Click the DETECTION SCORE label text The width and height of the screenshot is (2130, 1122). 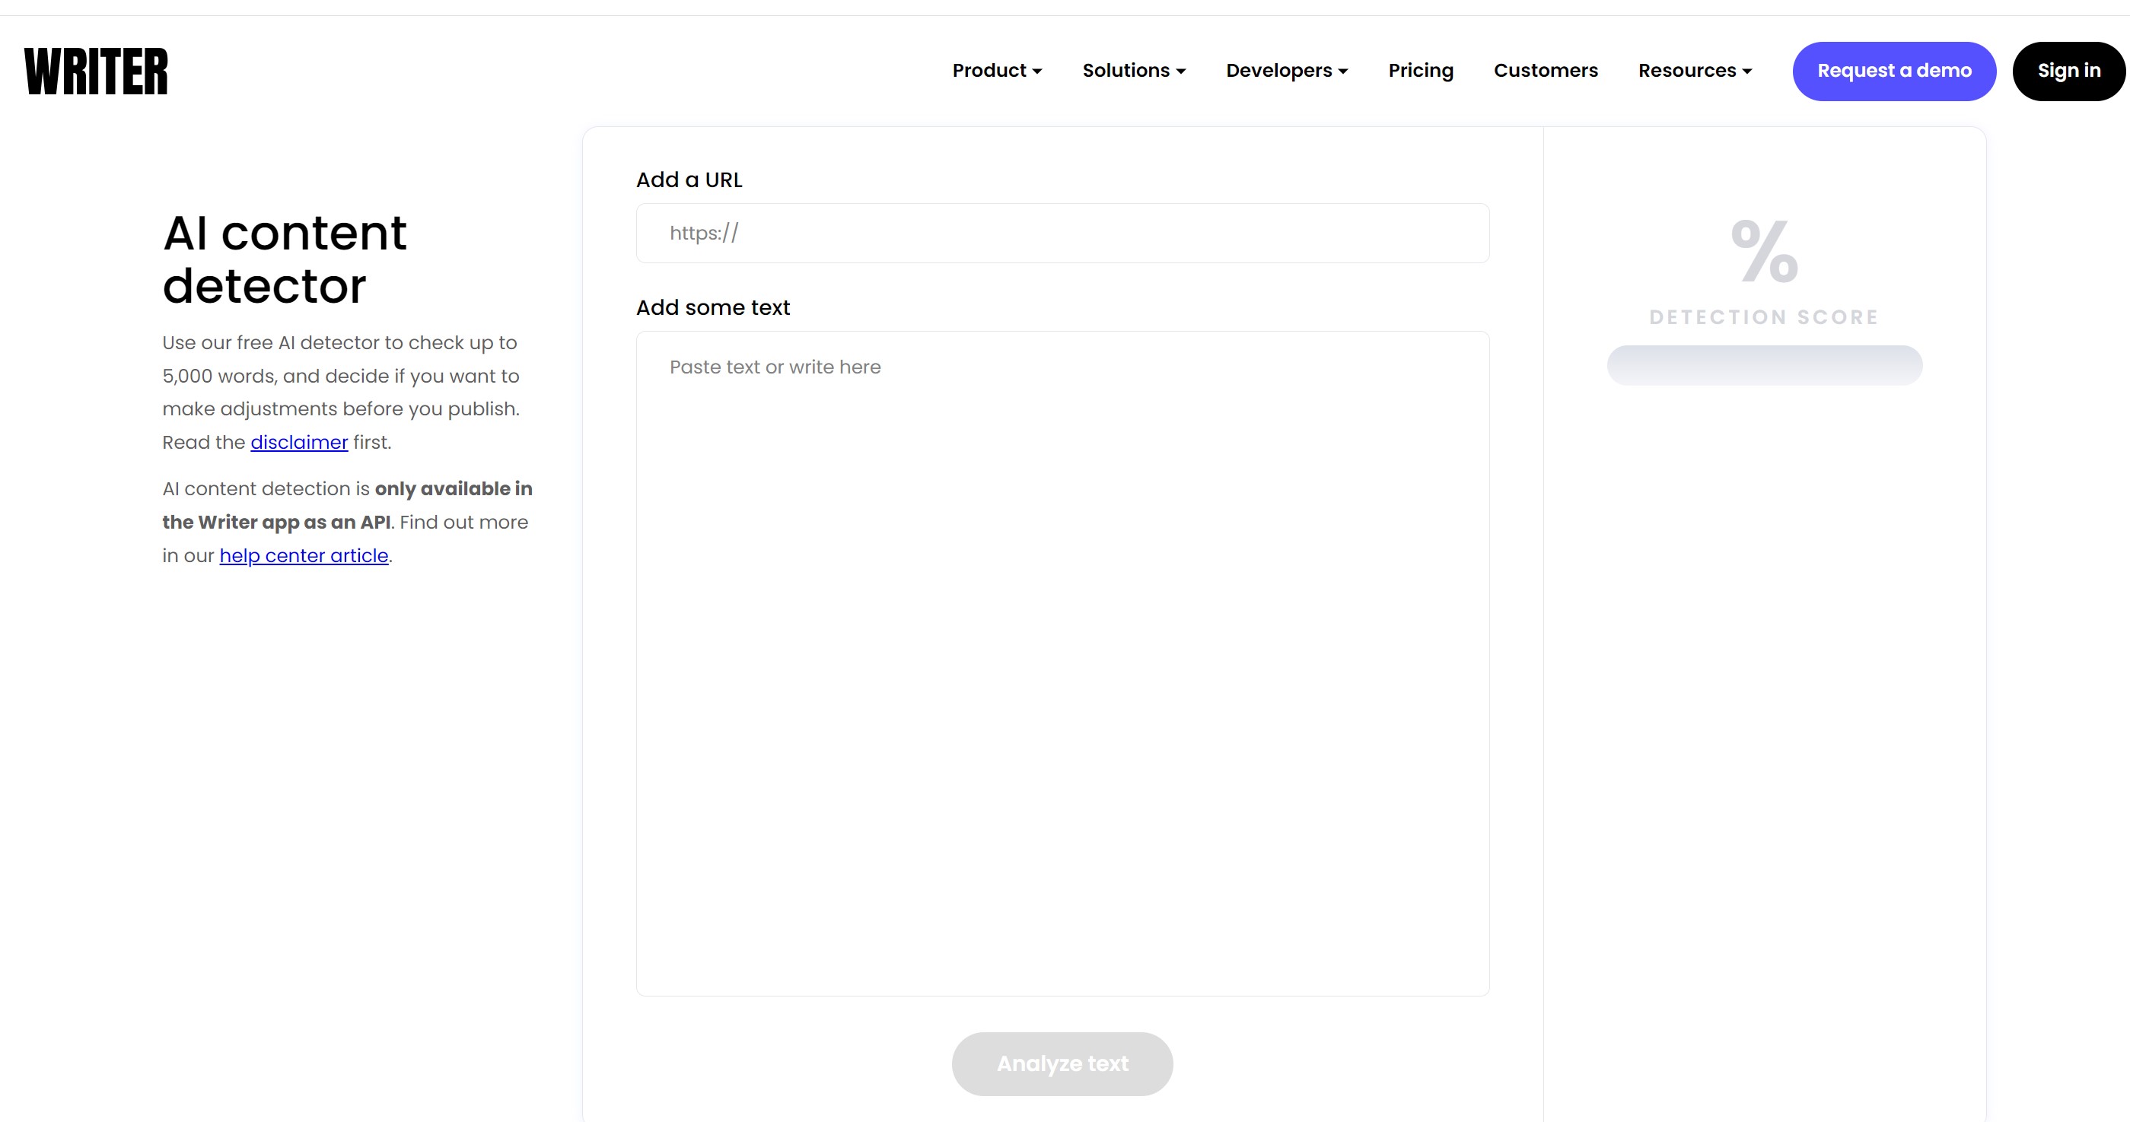tap(1764, 316)
